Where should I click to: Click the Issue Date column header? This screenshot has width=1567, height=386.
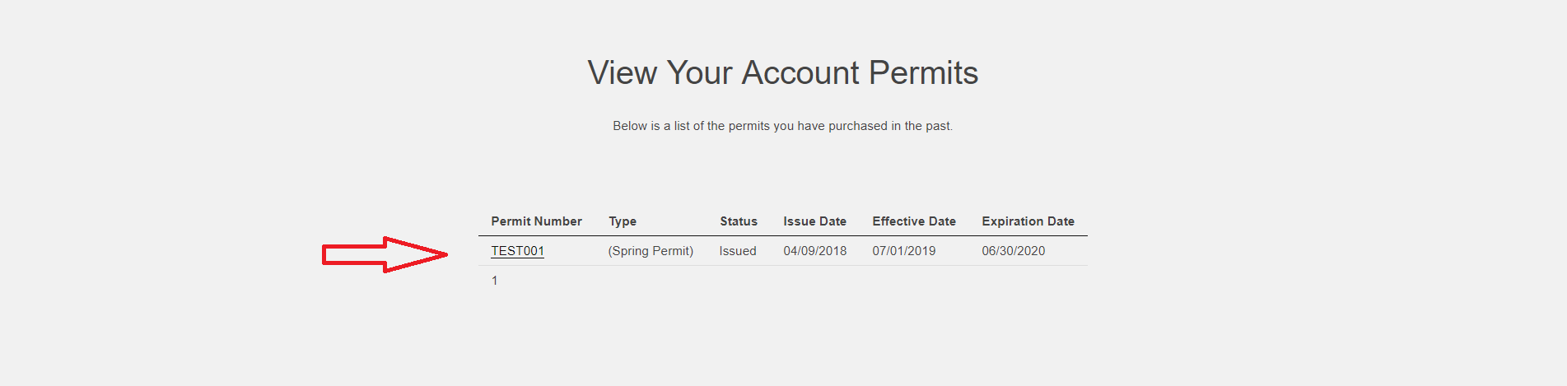click(x=814, y=221)
